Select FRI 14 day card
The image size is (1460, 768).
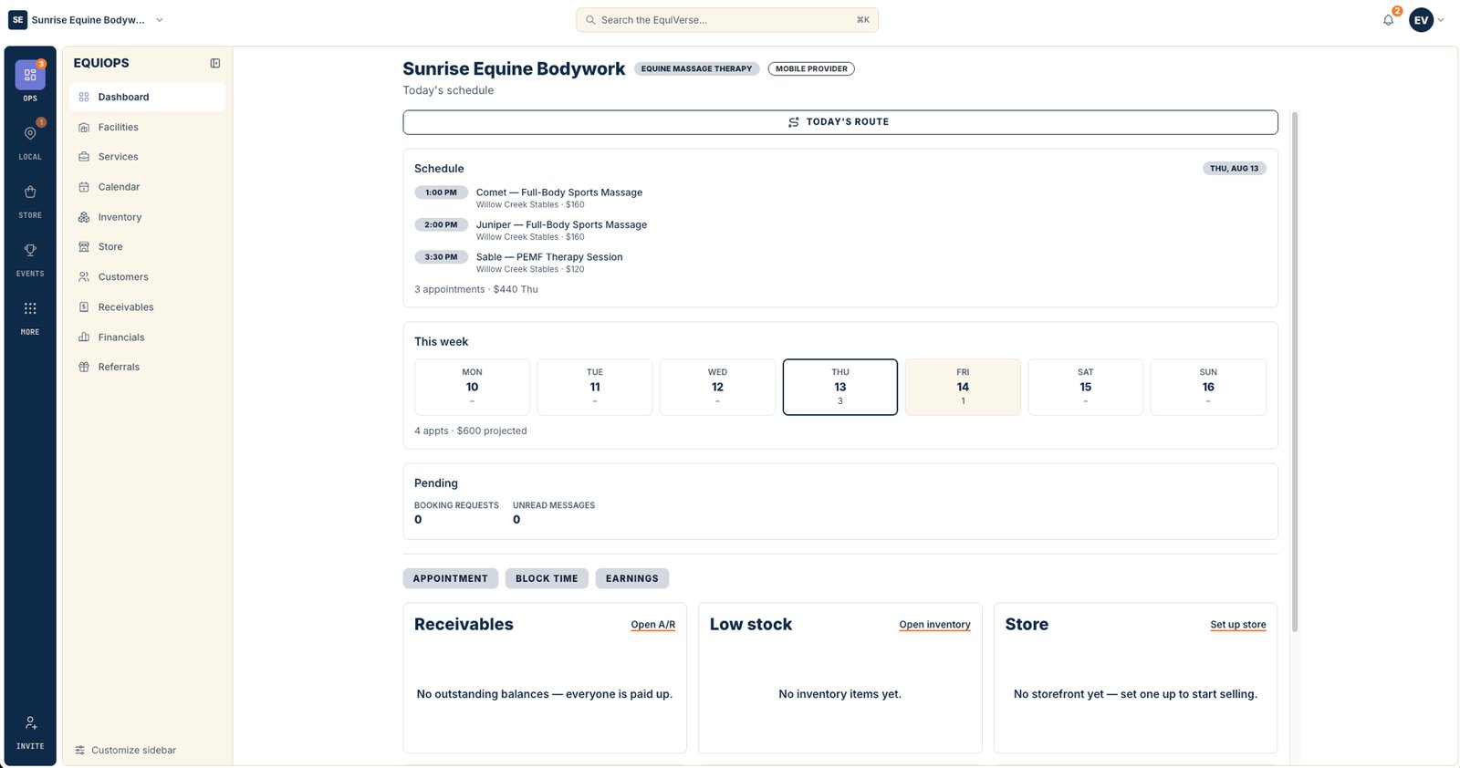tap(963, 387)
